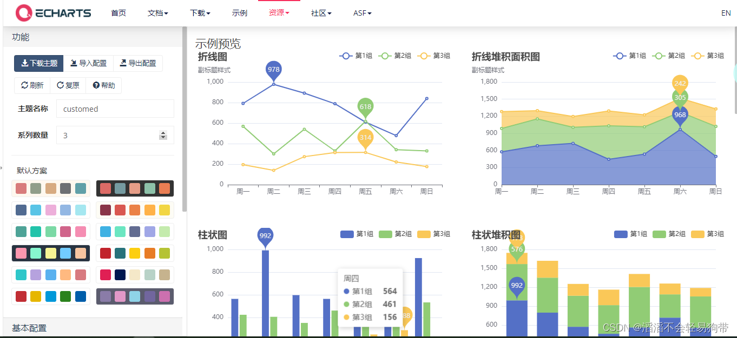The image size is (737, 338).
Task: Collapse the 功能 panel header
Action: pyautogui.click(x=93, y=37)
